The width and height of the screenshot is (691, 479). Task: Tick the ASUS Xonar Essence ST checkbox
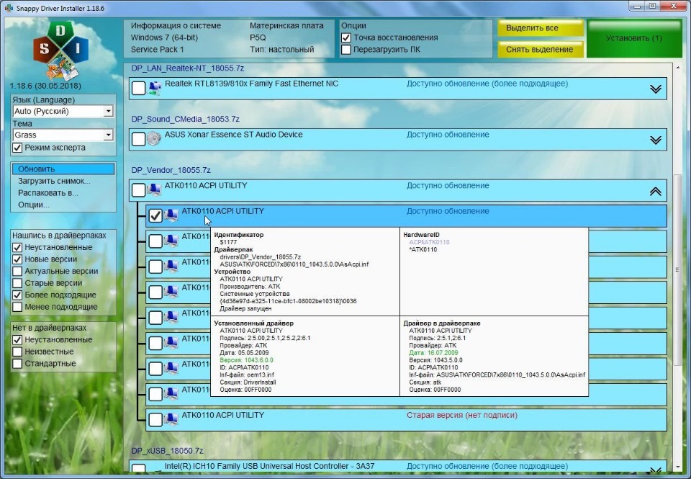138,139
